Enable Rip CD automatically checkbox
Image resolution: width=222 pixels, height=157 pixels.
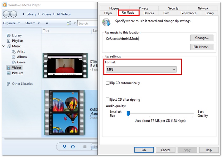(x=108, y=83)
